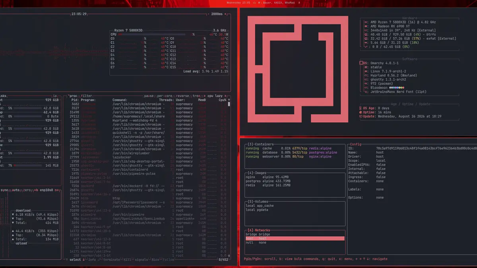Click the OS logo icon beside Omarchy
The width and height of the screenshot is (477, 268).
pos(361,63)
